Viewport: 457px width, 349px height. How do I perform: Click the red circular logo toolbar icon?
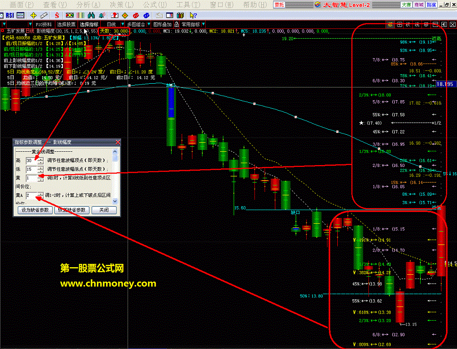135,15
